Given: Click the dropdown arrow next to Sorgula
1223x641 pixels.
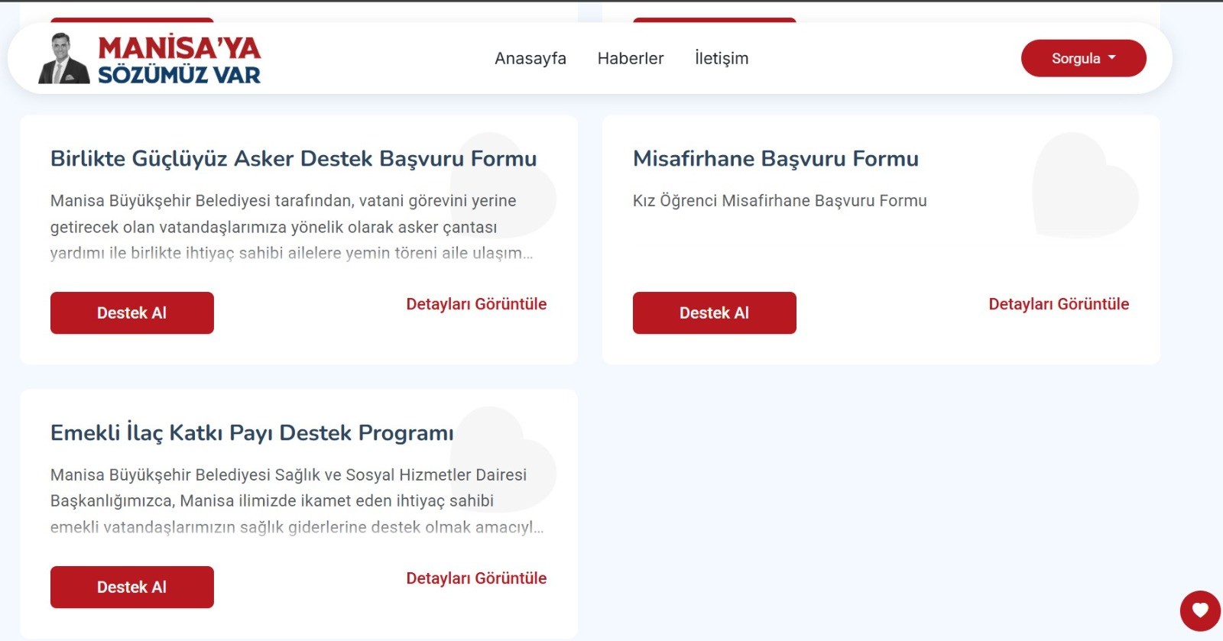Looking at the screenshot, I should (x=1113, y=57).
